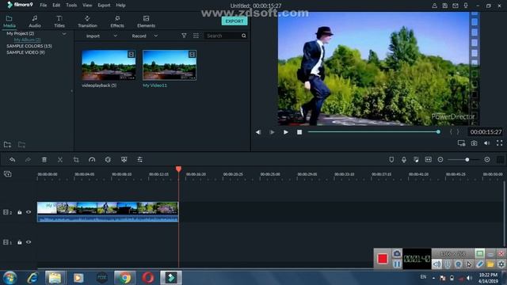The width and height of the screenshot is (507, 285).
Task: Select the videoplayback (5) thumbnail
Action: 109,65
